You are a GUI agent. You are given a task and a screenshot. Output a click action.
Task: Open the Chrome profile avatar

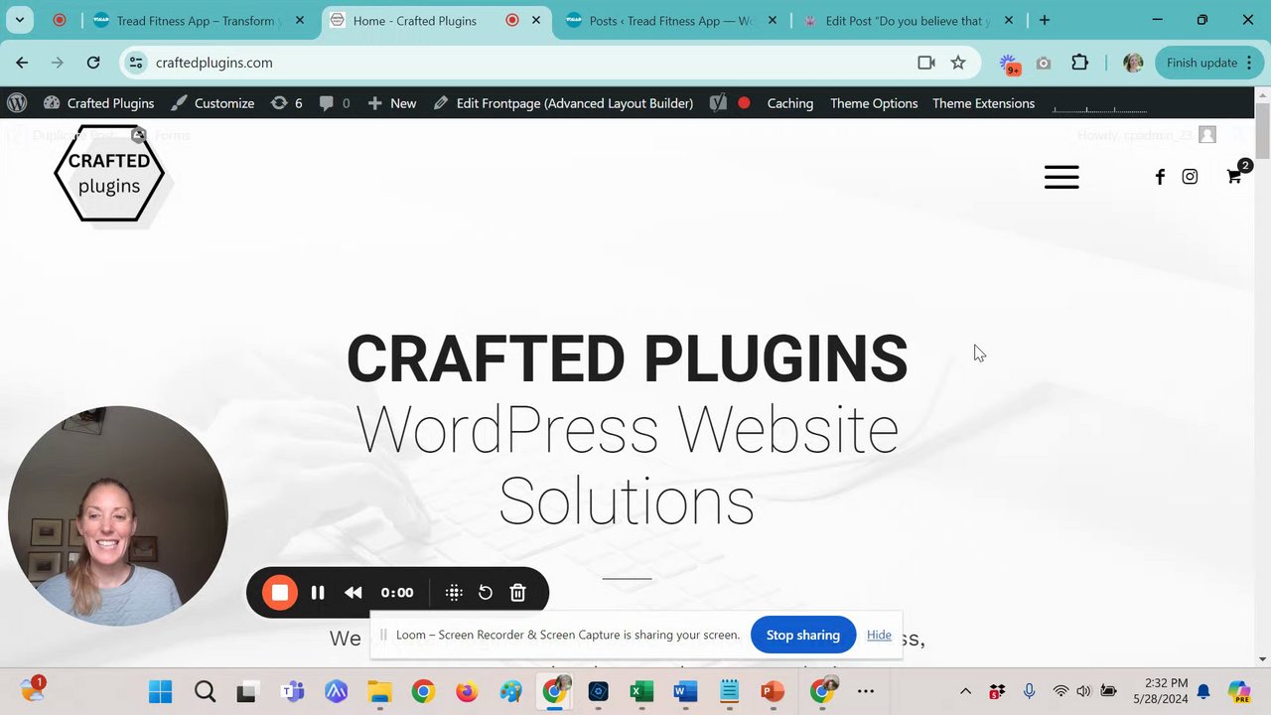[1133, 63]
